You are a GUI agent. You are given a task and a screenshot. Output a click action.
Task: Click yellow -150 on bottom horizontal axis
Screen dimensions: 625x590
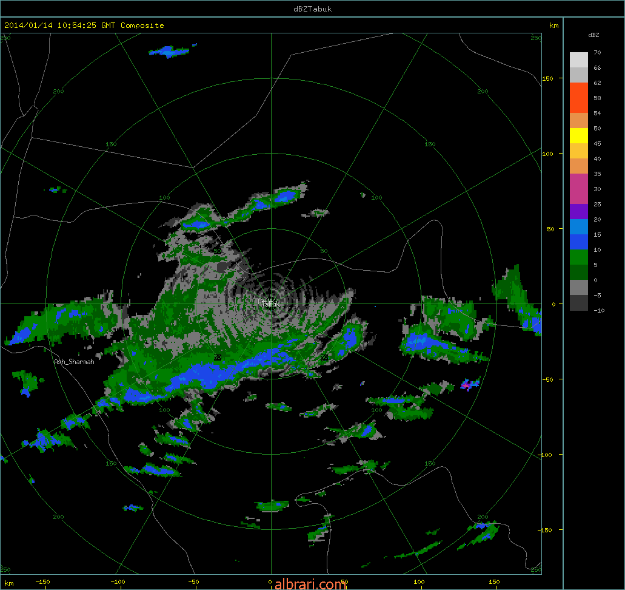42,582
